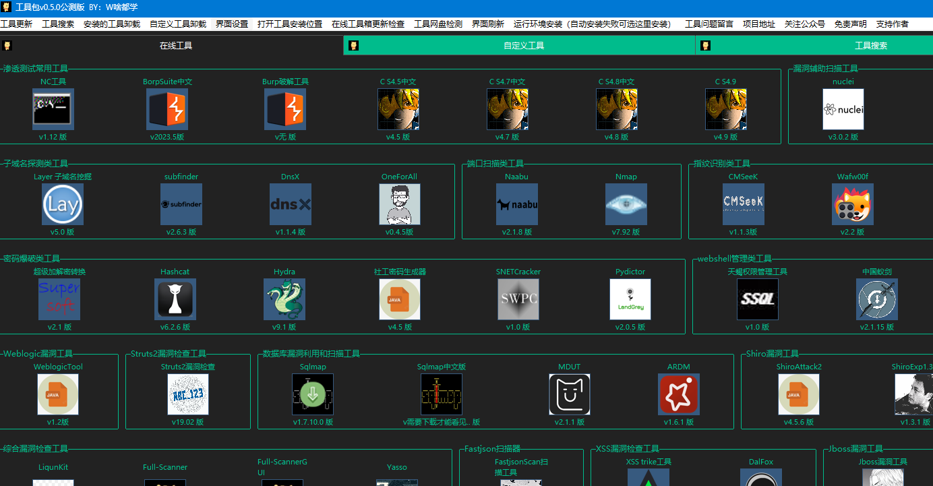Open the 工具搜索 tab
The width and height of the screenshot is (933, 486).
coord(814,45)
